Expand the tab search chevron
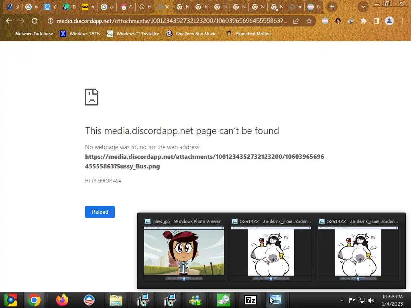The image size is (411, 308). pyautogui.click(x=363, y=7)
